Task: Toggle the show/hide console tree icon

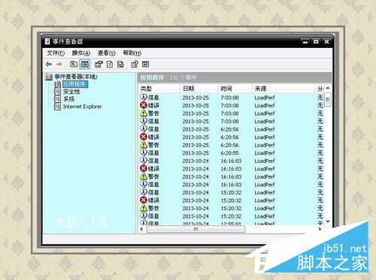Action: [x=85, y=65]
